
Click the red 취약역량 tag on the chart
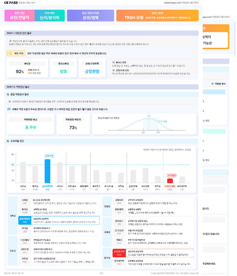171,175
